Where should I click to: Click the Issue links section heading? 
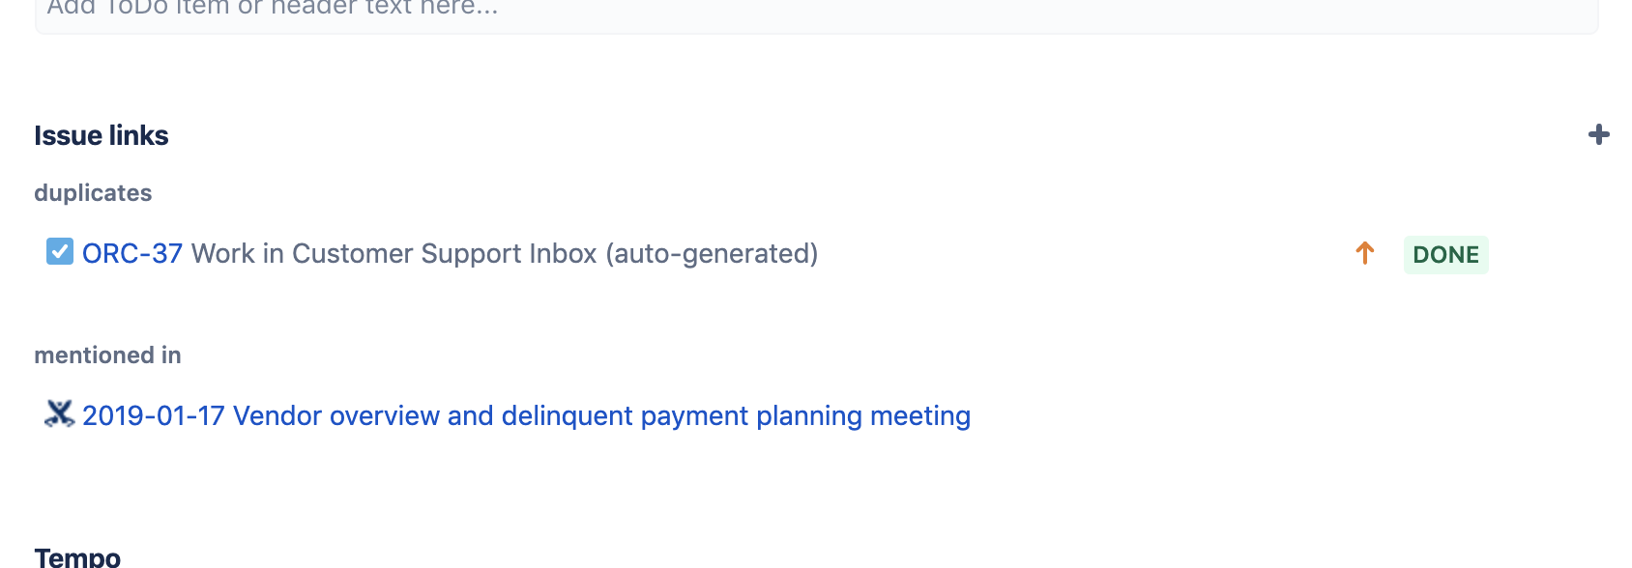coord(102,135)
